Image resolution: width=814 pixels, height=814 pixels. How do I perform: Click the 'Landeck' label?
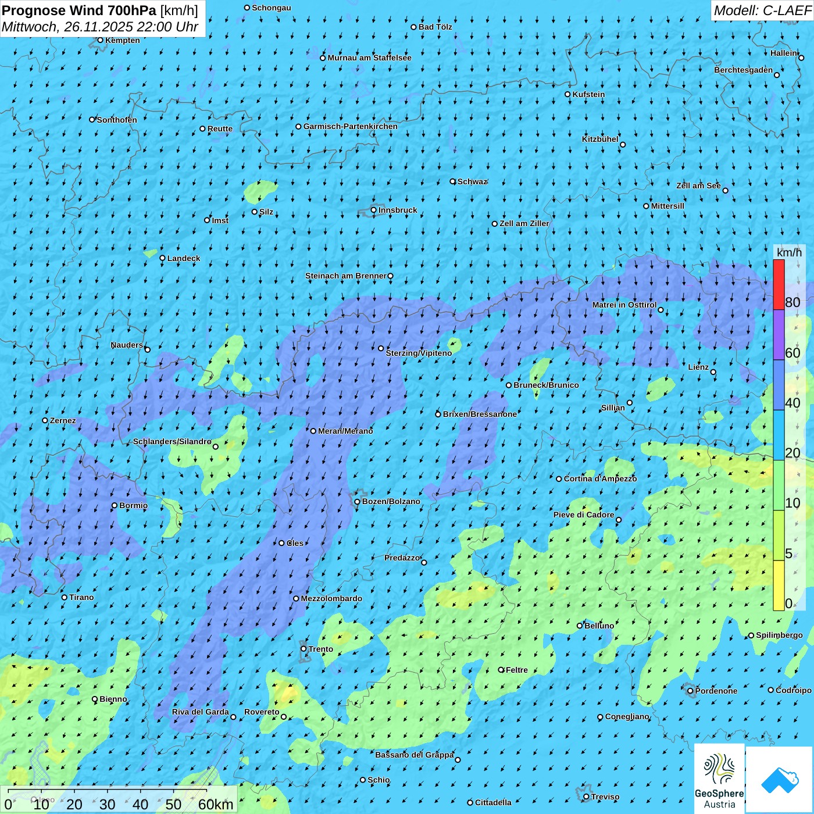tap(184, 258)
